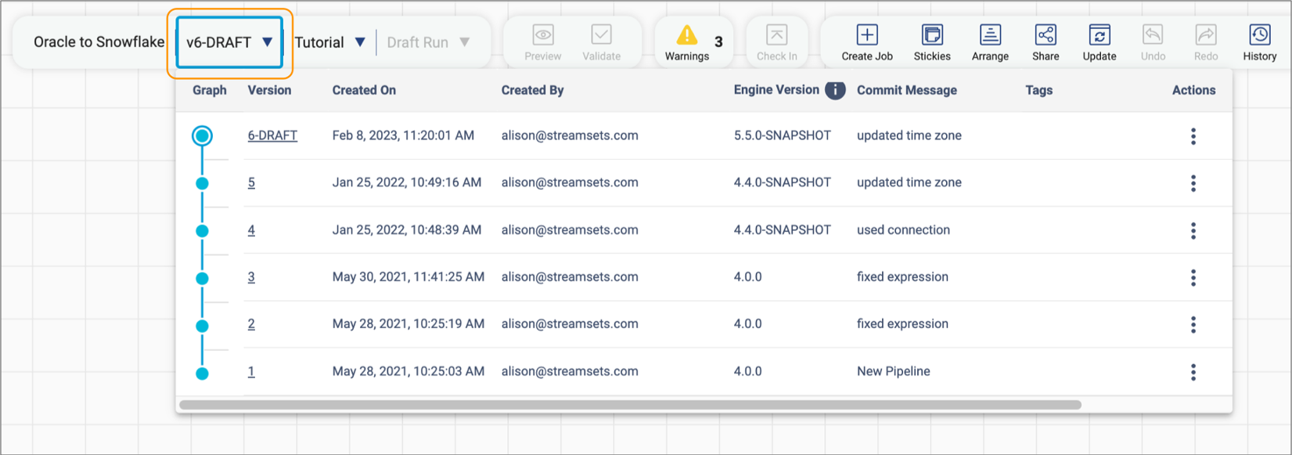This screenshot has height=455, width=1292.
Task: Click the Created By column header
Action: tap(532, 90)
